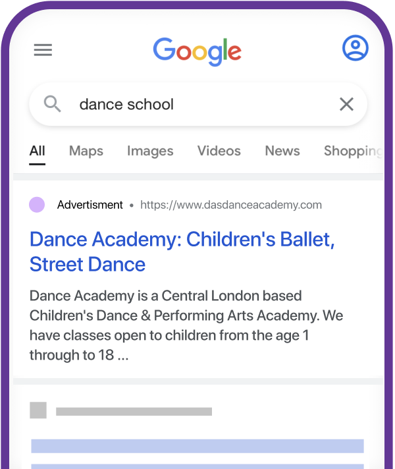Click the search magnifier icon
Viewport: 395px width, 469px height.
[x=53, y=103]
